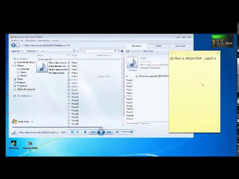Uncheck the Pista 7 checkbox
This screenshot has height=179, width=239.
pyautogui.click(x=69, y=83)
